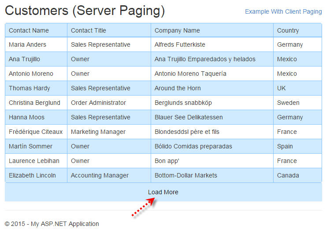Click Mexico in Ana Trujillo row
330x233 pixels.
point(297,59)
